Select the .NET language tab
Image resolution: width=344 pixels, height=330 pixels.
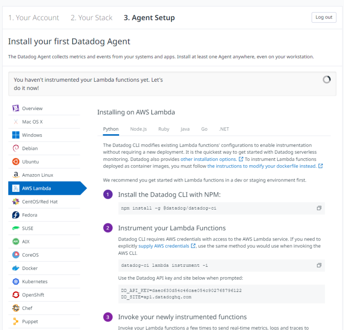(224, 129)
